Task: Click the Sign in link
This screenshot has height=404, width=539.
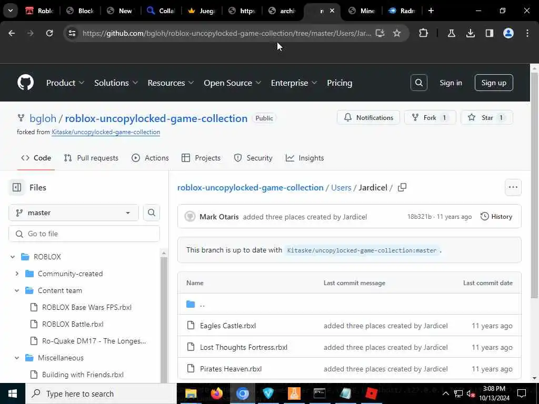Action: coord(451,83)
